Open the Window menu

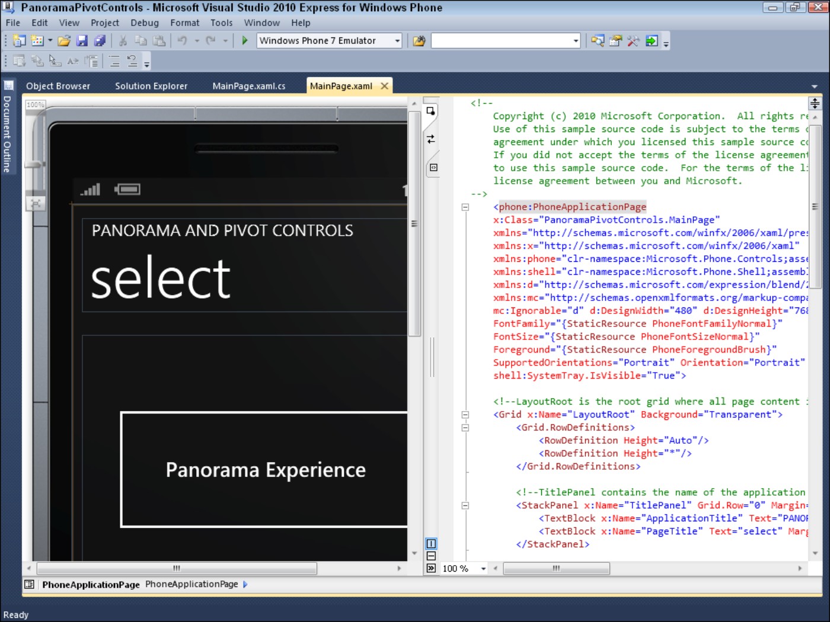point(261,23)
